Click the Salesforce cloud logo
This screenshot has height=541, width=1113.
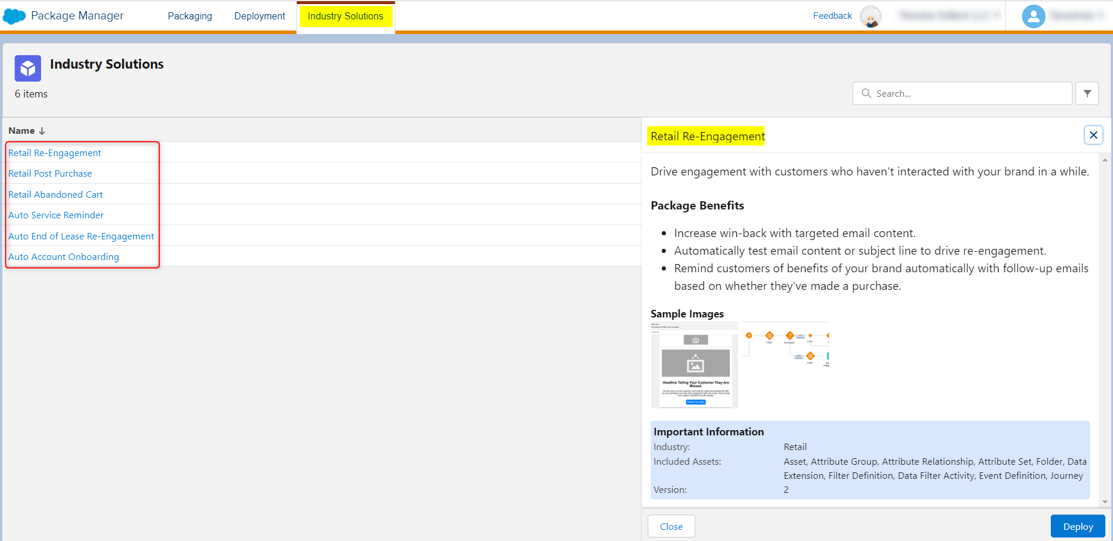[x=15, y=16]
